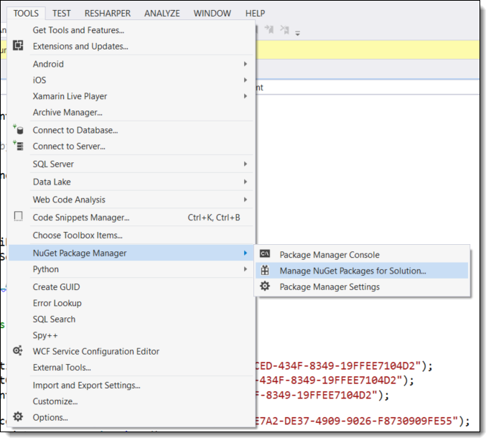Select Manage NuGet Packages for Solution

[x=362, y=271]
